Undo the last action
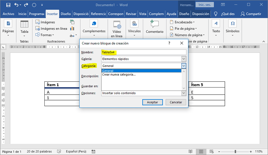 point(16,5)
